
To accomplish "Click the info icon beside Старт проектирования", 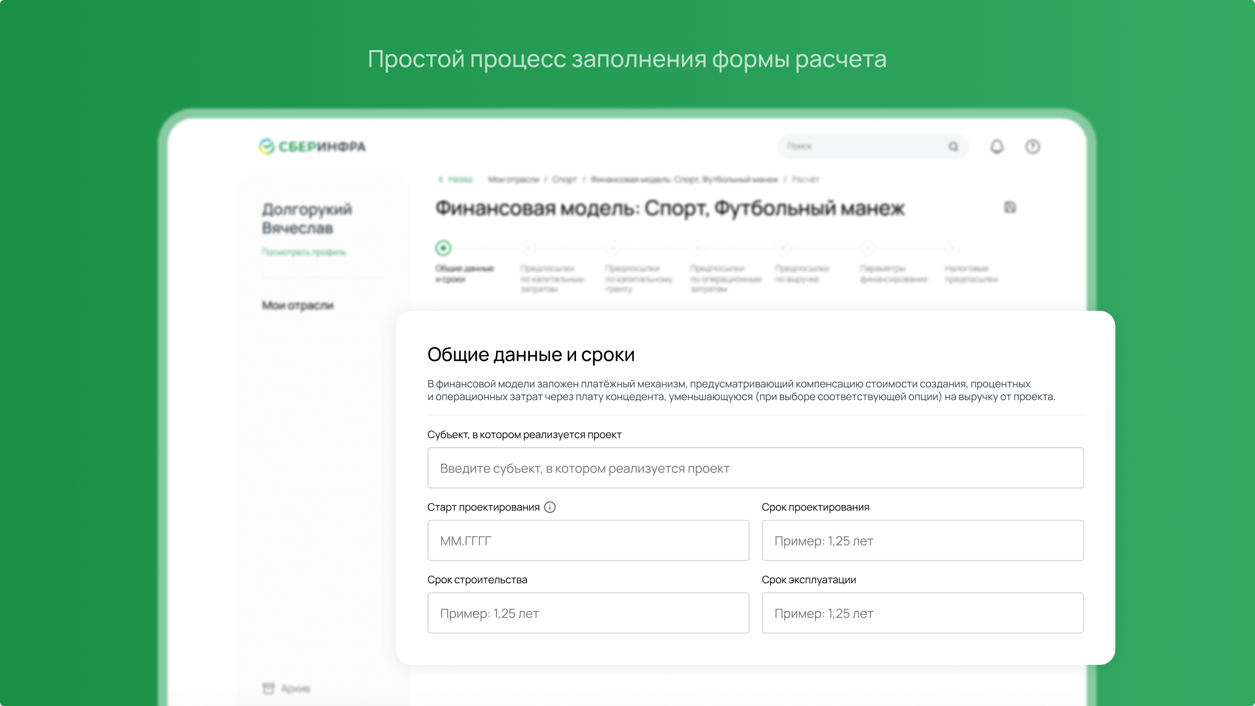I will click(550, 507).
